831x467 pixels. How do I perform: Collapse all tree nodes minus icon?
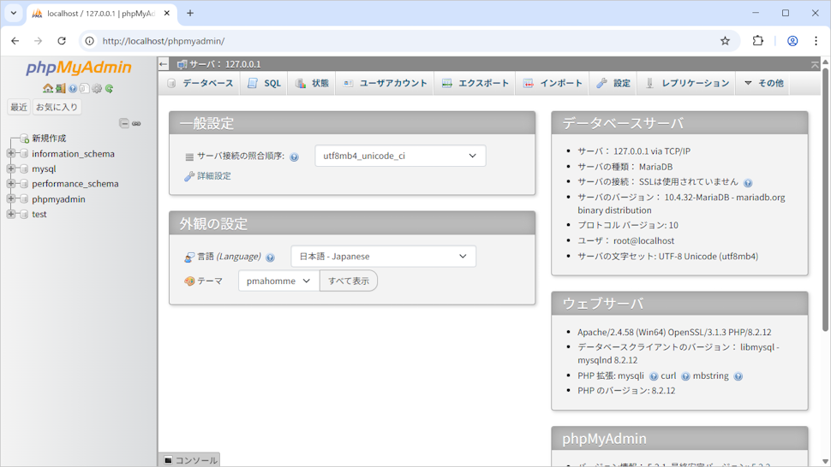coord(124,123)
